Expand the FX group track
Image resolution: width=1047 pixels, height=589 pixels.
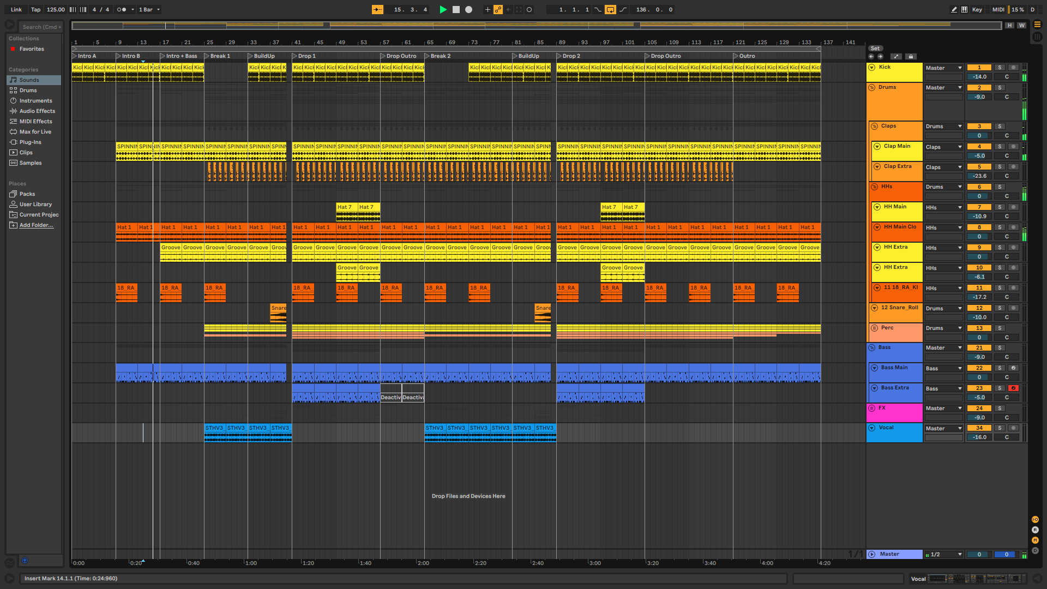(x=871, y=408)
